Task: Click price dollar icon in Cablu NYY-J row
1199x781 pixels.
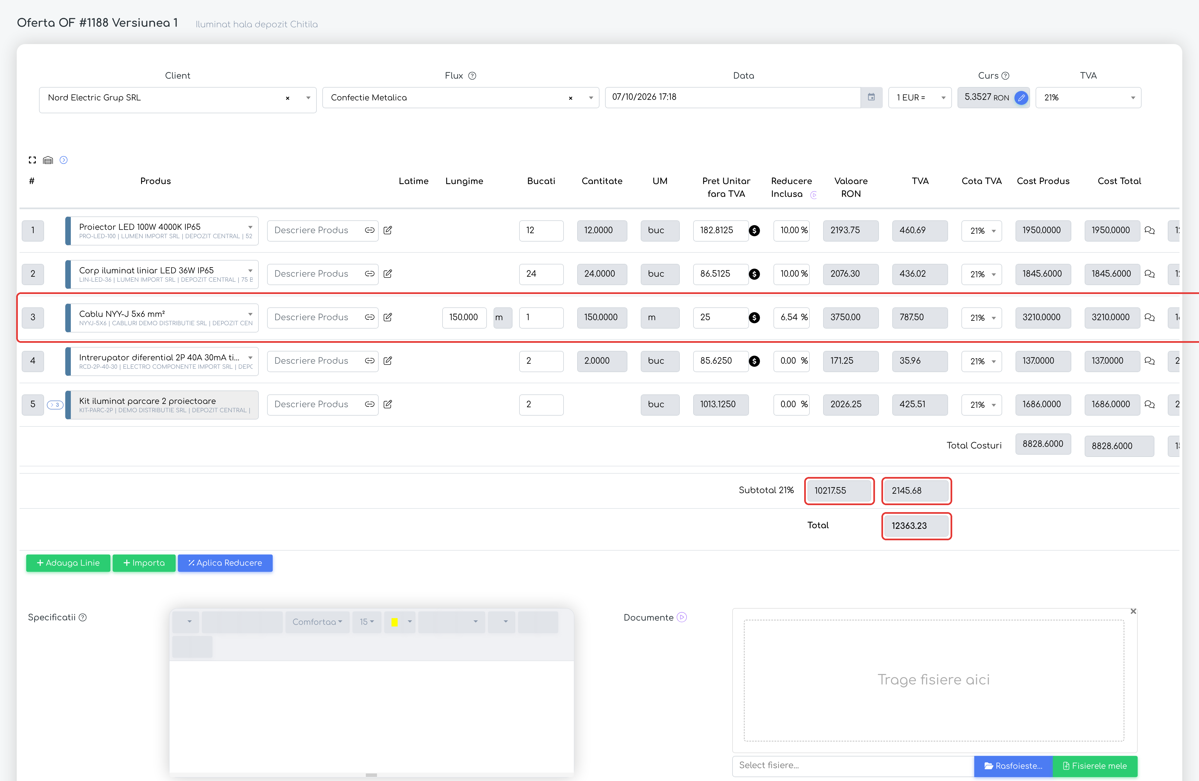Action: coord(754,317)
